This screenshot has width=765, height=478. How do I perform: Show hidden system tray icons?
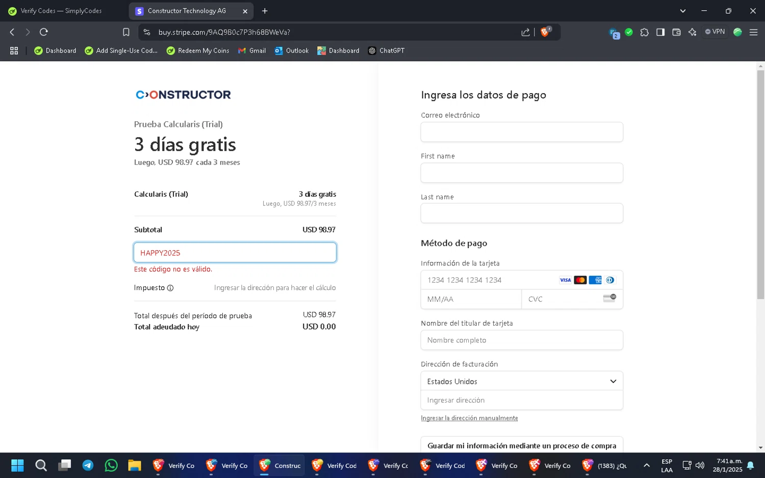(x=647, y=465)
